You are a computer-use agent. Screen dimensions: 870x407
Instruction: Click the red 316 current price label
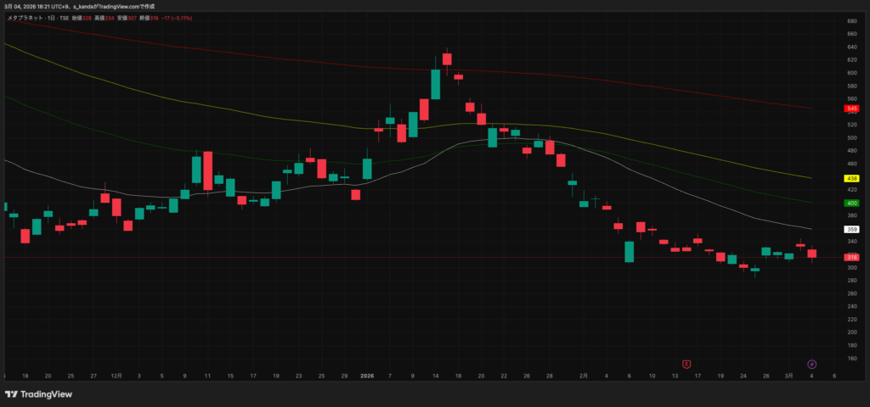point(851,257)
